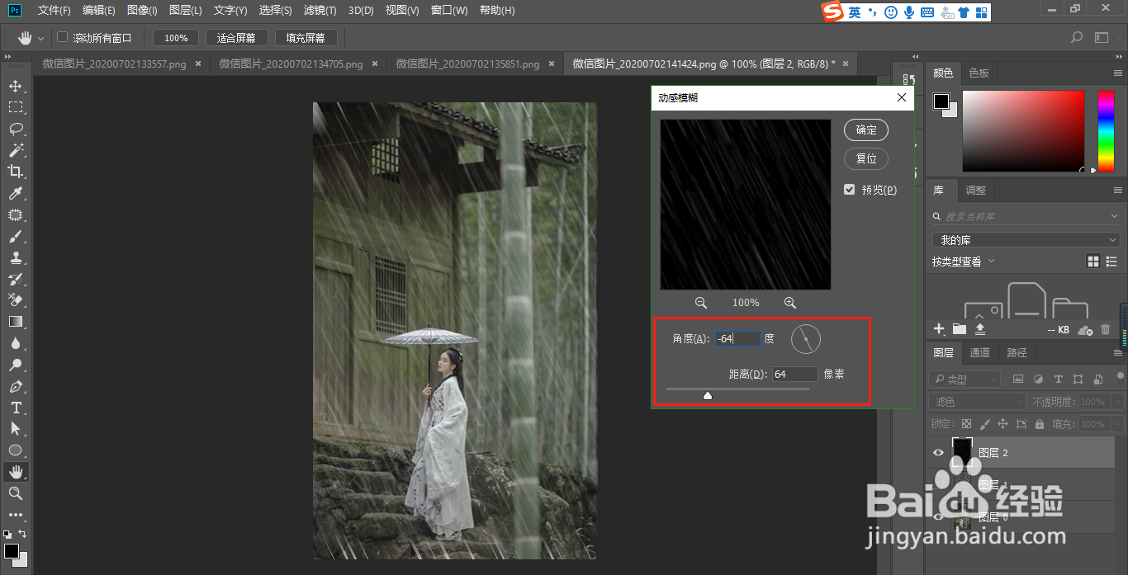The height and width of the screenshot is (575, 1128).
Task: Click the 距离 slider handle
Action: tap(708, 395)
